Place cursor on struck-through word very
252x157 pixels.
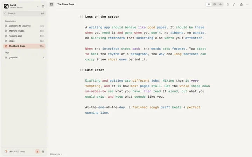coord(195,81)
